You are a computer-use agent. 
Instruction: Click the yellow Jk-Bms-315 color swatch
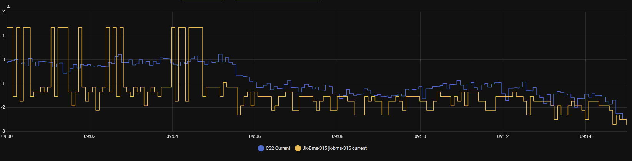click(x=298, y=148)
